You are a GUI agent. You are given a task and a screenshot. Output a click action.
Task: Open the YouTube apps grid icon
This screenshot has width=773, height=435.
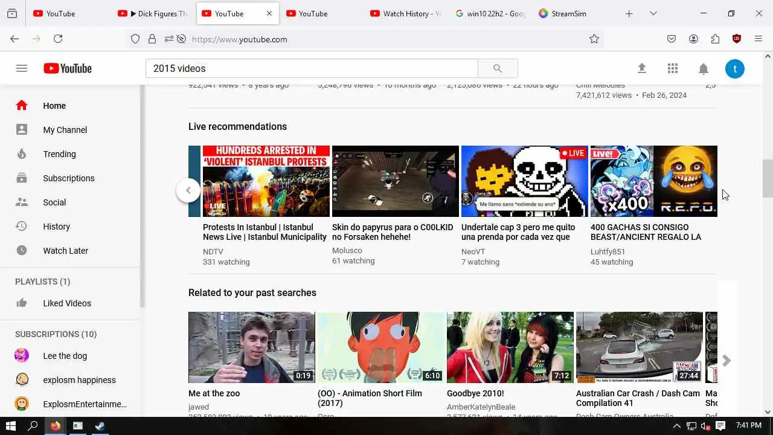(673, 68)
